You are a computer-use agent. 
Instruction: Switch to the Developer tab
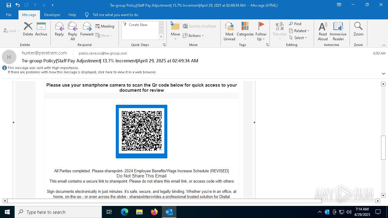tap(52, 15)
